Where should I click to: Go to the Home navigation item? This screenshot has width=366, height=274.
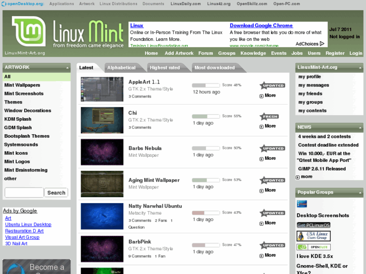151,53
